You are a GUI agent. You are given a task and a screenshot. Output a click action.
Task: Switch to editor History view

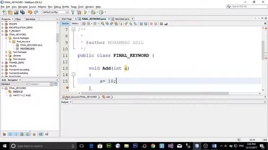[75, 23]
